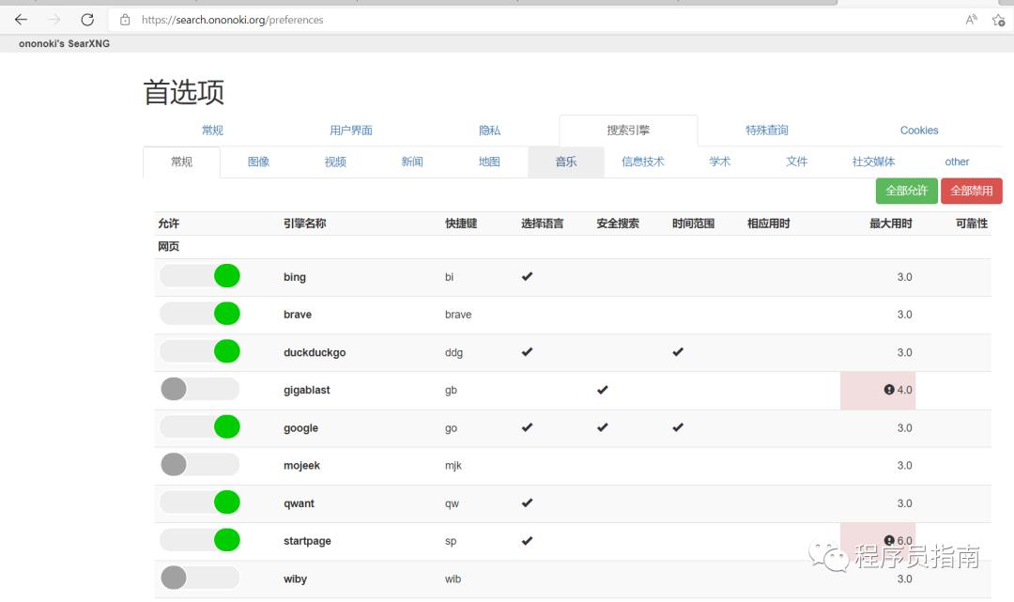This screenshot has height=602, width=1014.
Task: Click the 首选项 page heading
Action: click(x=184, y=92)
